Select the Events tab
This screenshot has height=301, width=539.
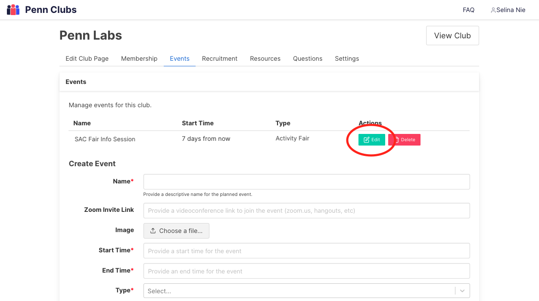[180, 59]
